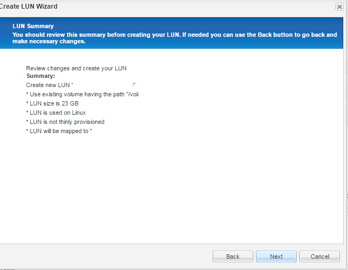Click the word 'Linux' in the summary

coord(78,113)
